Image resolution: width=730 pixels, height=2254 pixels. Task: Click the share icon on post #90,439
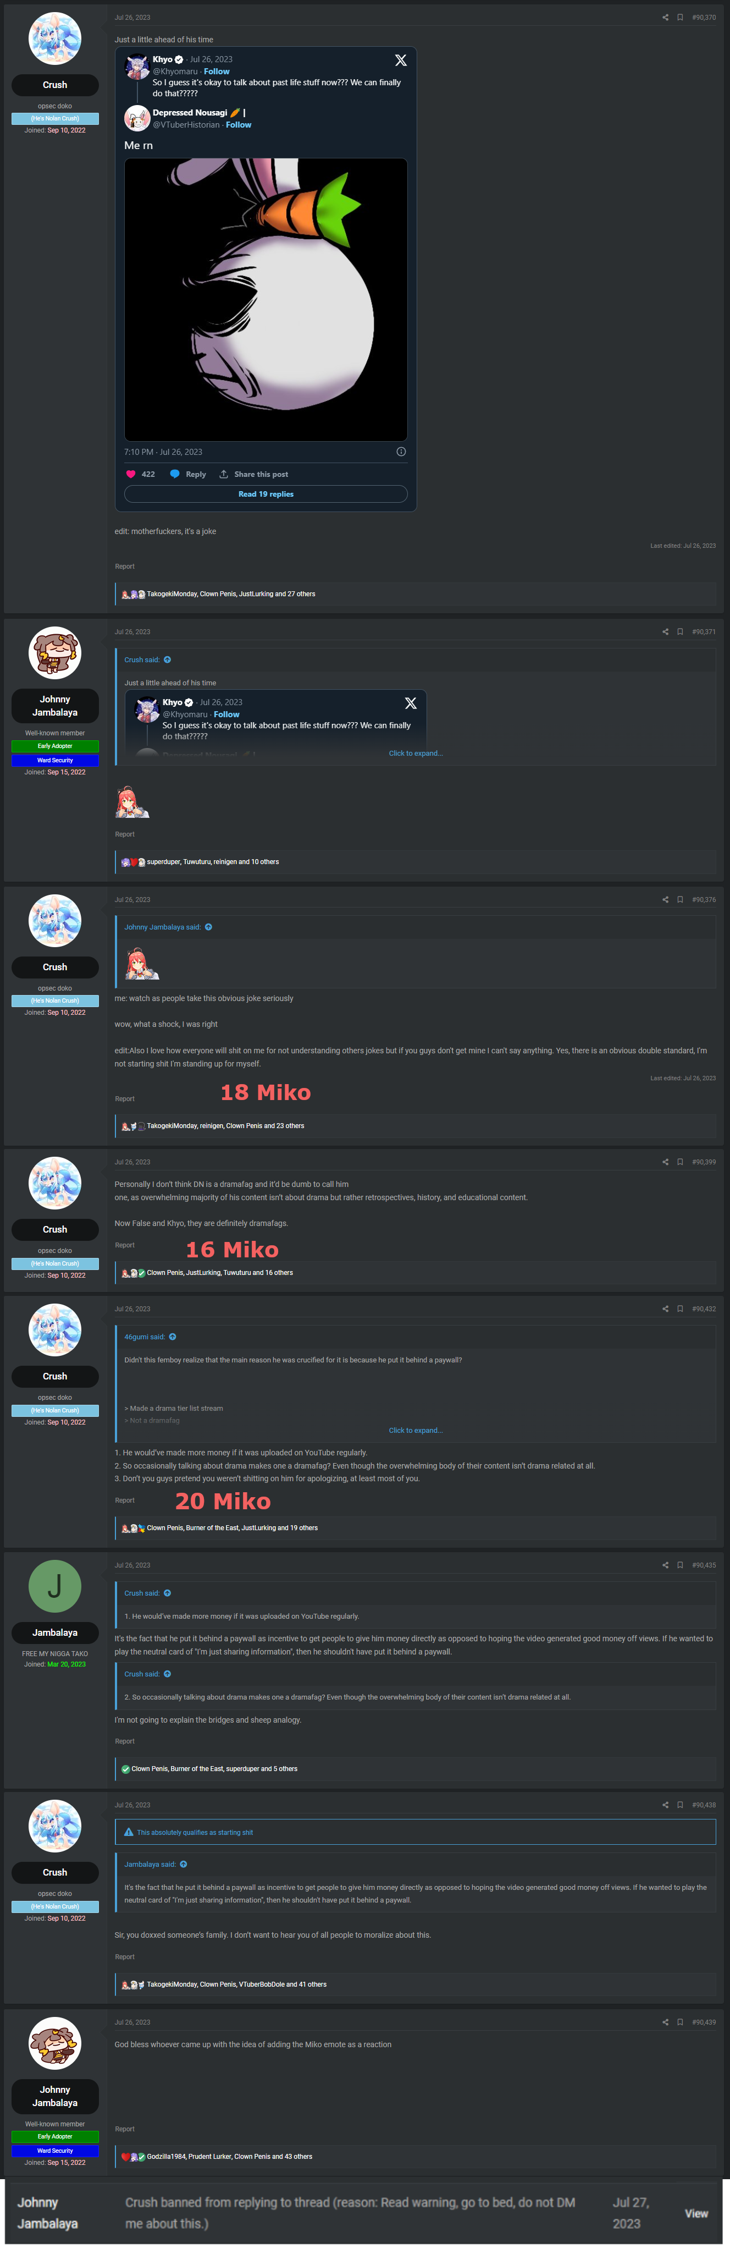[x=665, y=2022]
